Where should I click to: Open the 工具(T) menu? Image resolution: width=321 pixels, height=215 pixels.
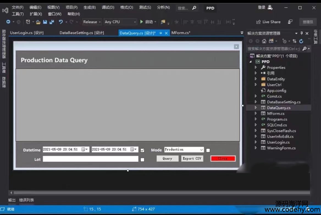[x=18, y=14]
